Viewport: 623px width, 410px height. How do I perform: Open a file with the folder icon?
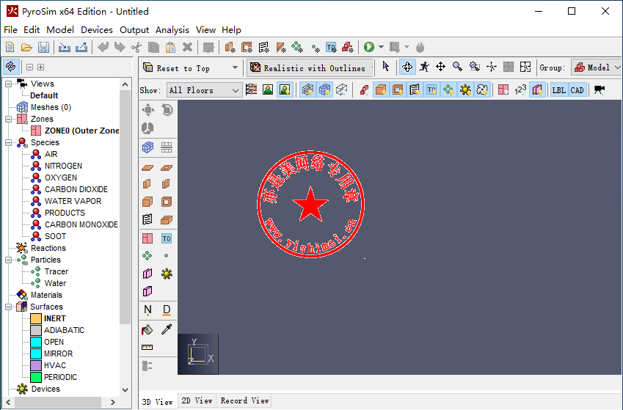point(26,47)
